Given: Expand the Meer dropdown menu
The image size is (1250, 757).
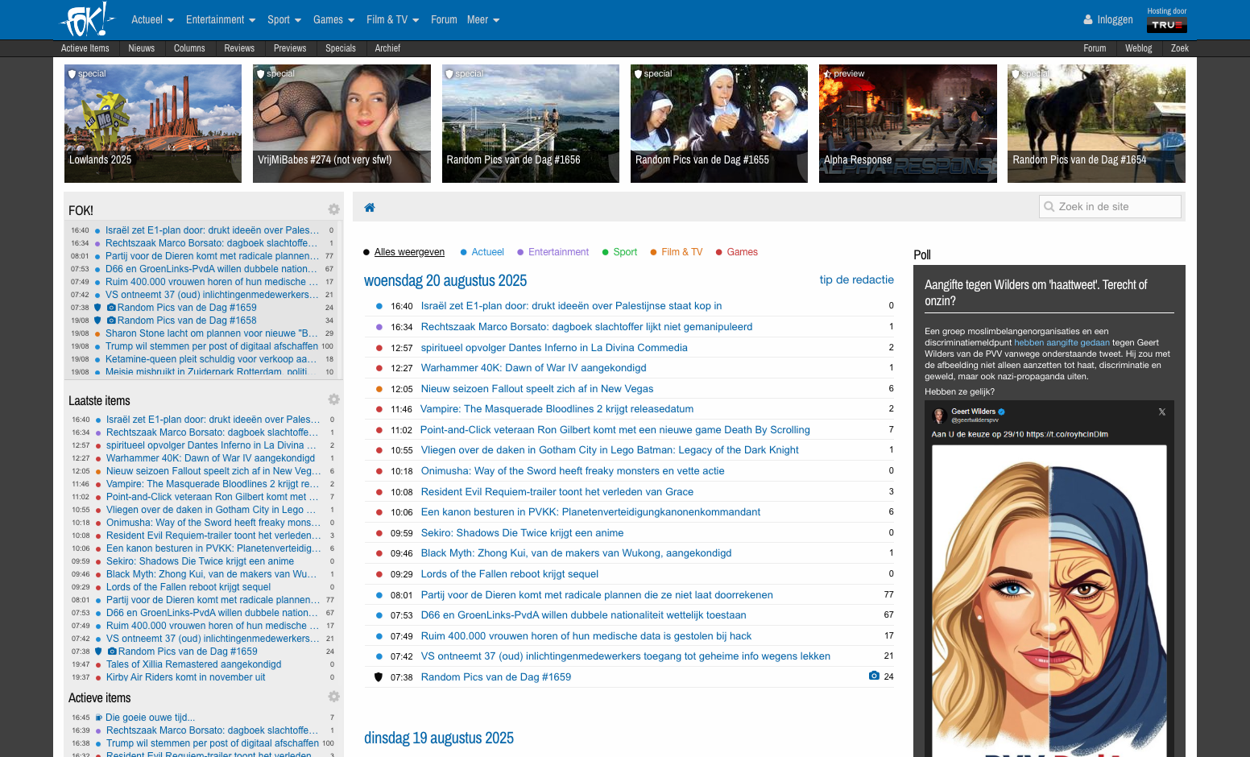Looking at the screenshot, I should pyautogui.click(x=483, y=20).
